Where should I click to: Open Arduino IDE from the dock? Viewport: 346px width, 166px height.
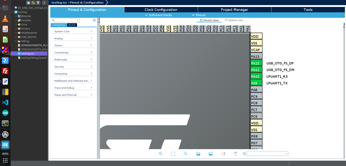(x=5, y=113)
